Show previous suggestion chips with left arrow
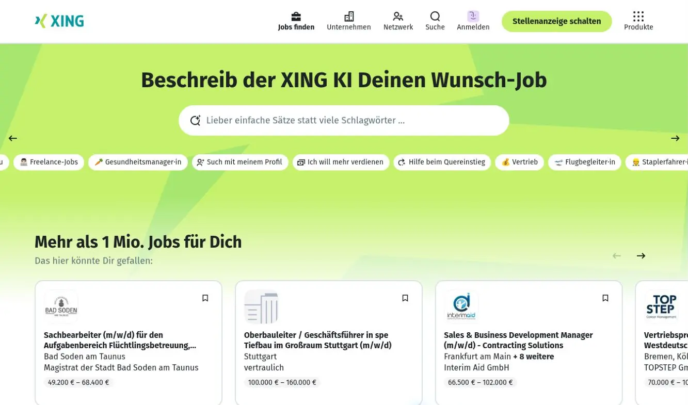 point(13,138)
